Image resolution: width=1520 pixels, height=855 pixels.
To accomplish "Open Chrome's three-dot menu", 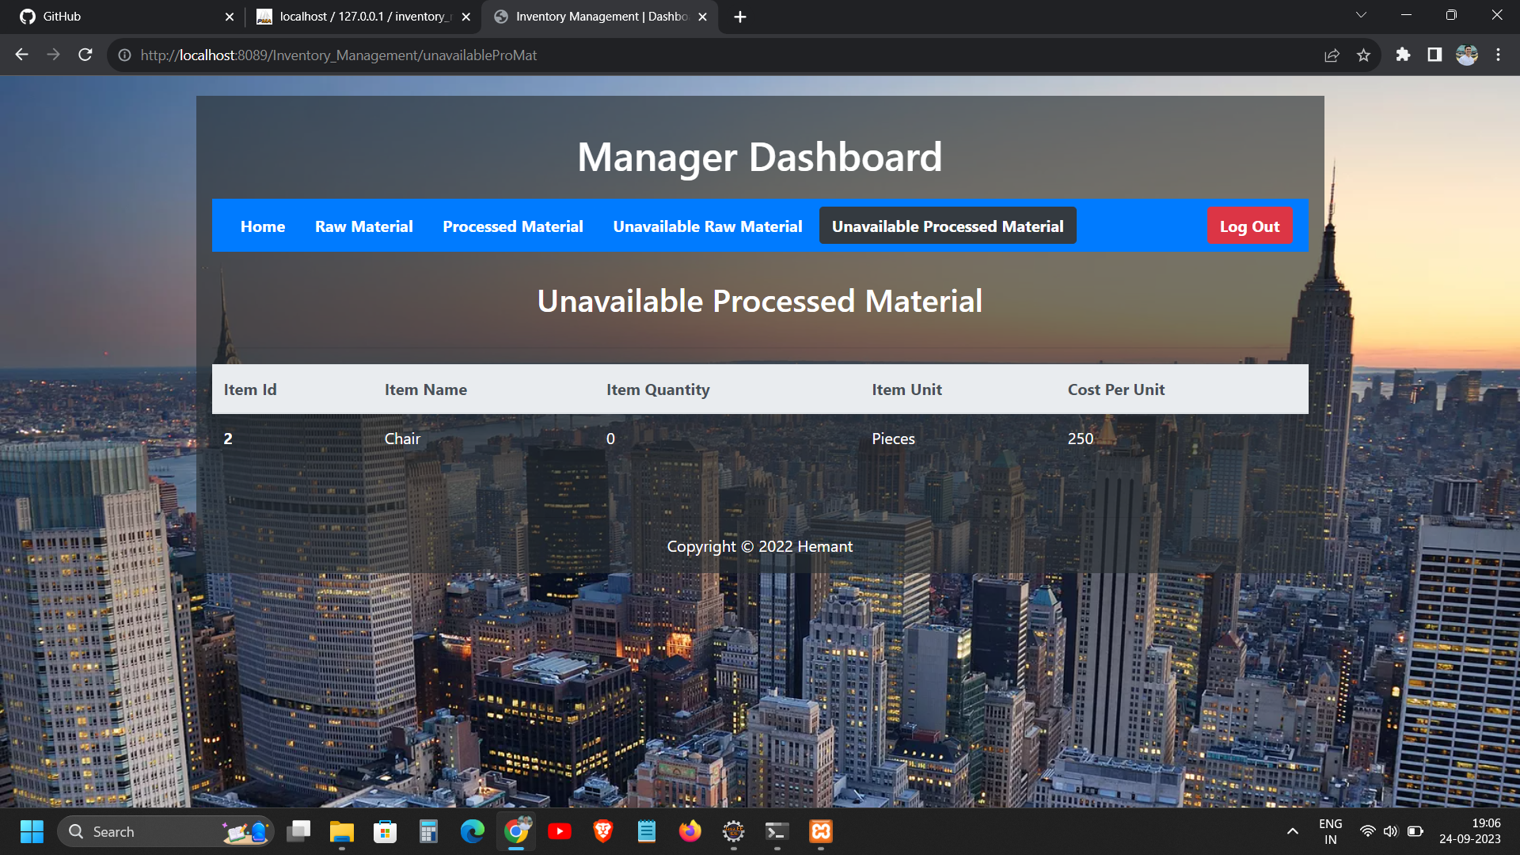I will coord(1498,55).
